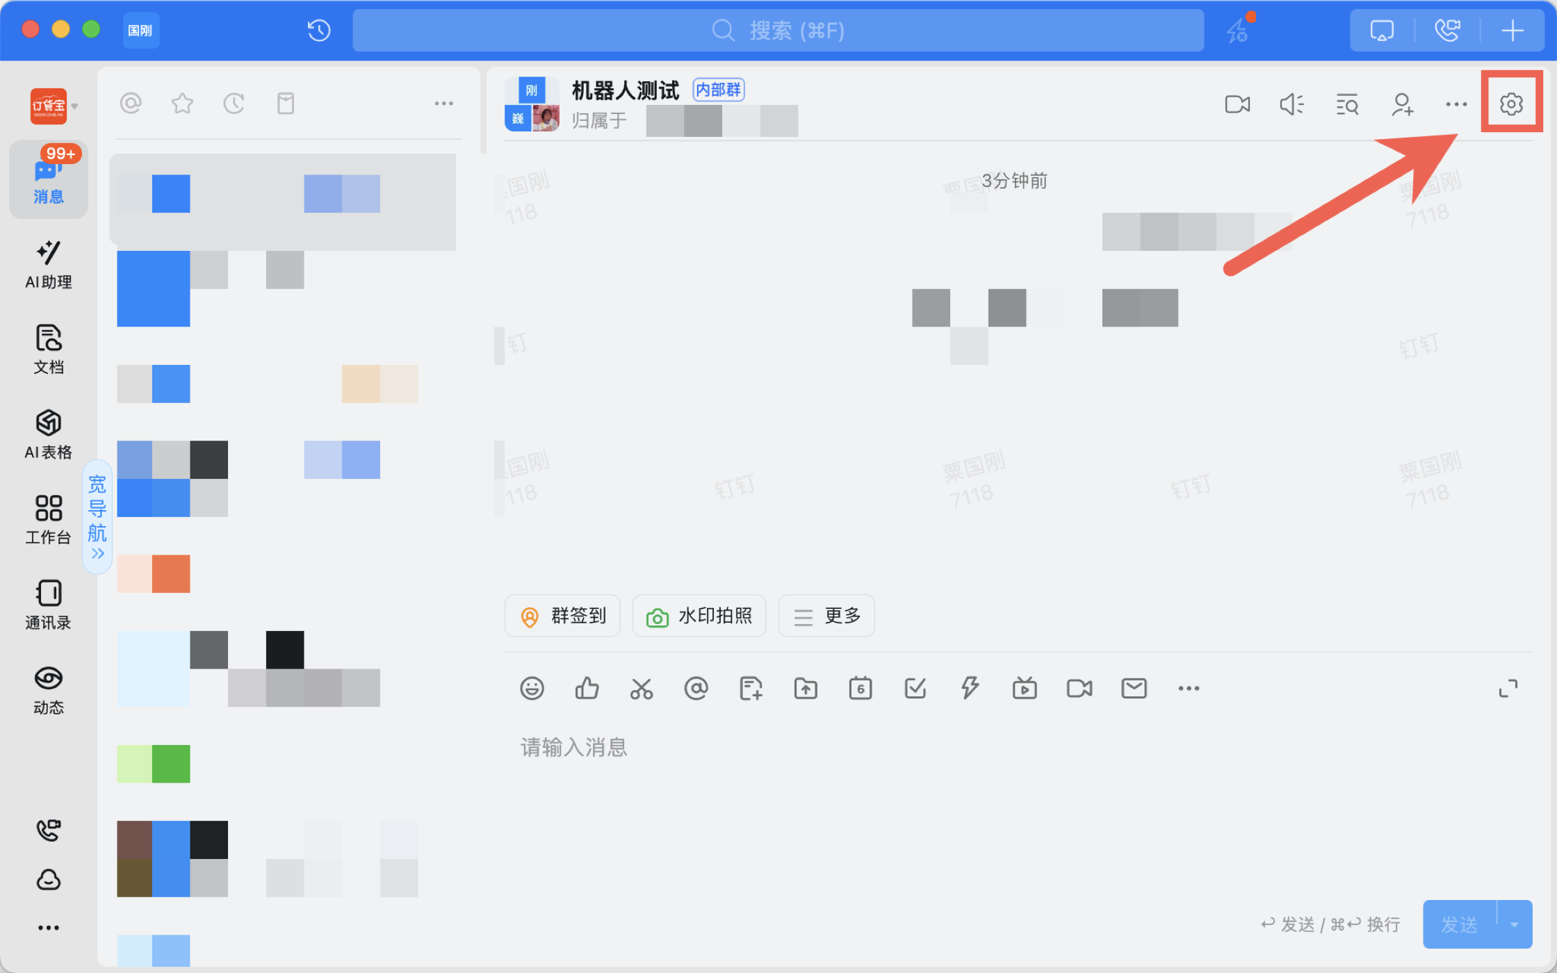Open group settings gear icon
Image resolution: width=1557 pixels, height=973 pixels.
(x=1511, y=104)
